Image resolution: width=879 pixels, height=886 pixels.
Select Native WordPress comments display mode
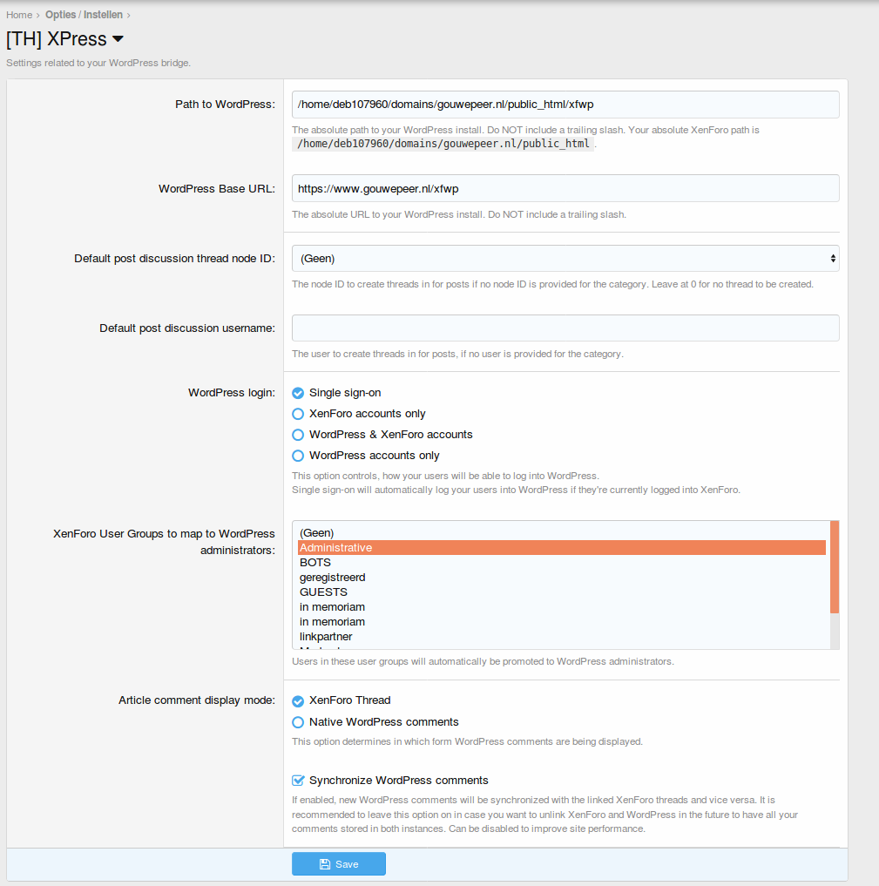298,721
